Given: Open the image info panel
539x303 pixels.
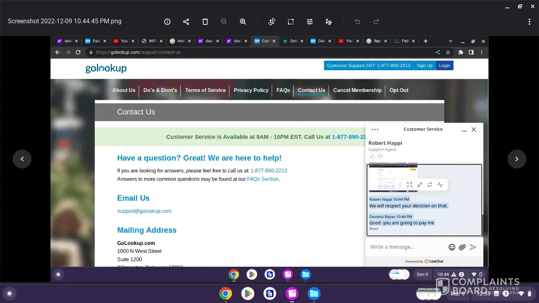Looking at the screenshot, I should 167,22.
